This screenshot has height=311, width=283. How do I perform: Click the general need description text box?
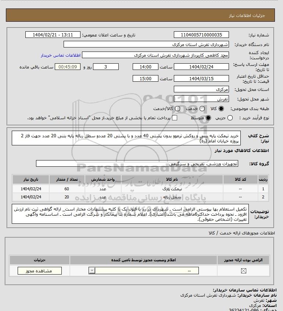point(126,138)
